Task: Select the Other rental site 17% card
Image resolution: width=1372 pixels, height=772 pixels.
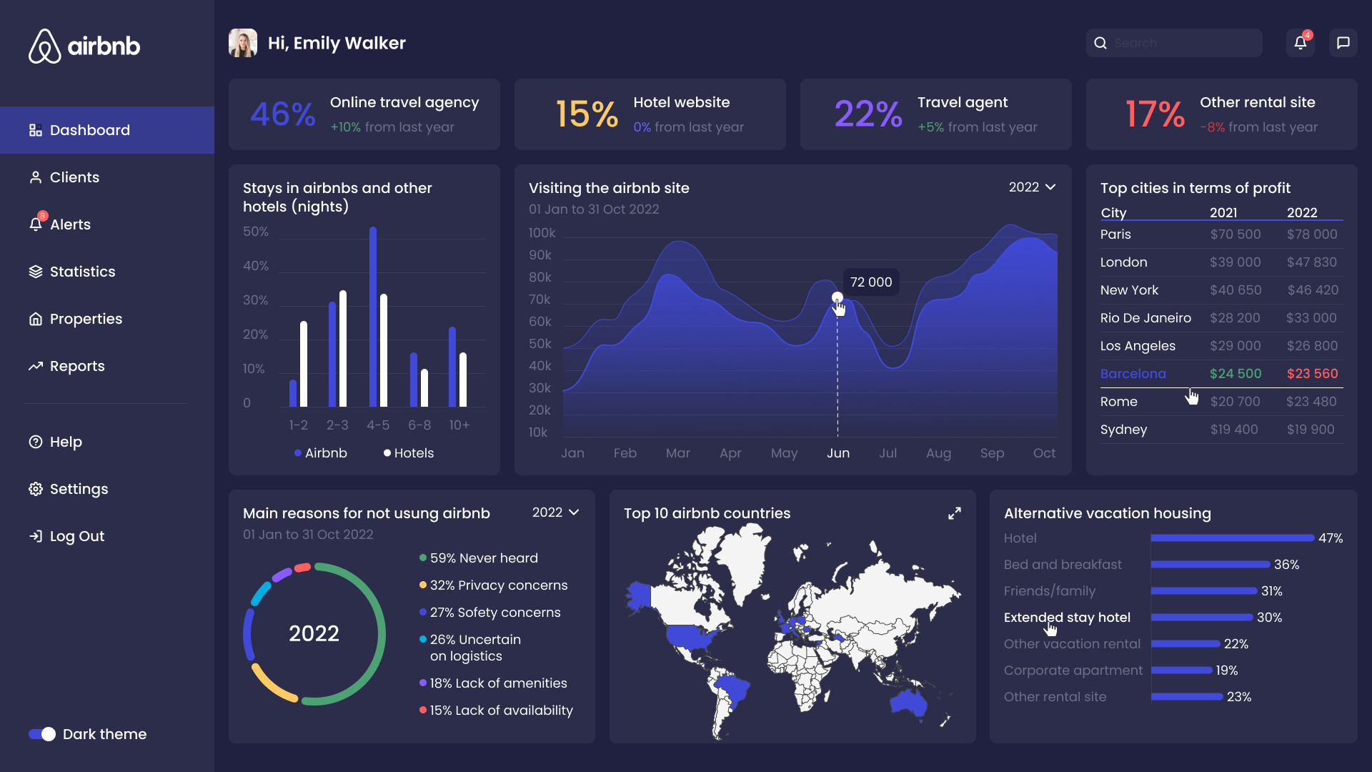Action: coord(1222,114)
